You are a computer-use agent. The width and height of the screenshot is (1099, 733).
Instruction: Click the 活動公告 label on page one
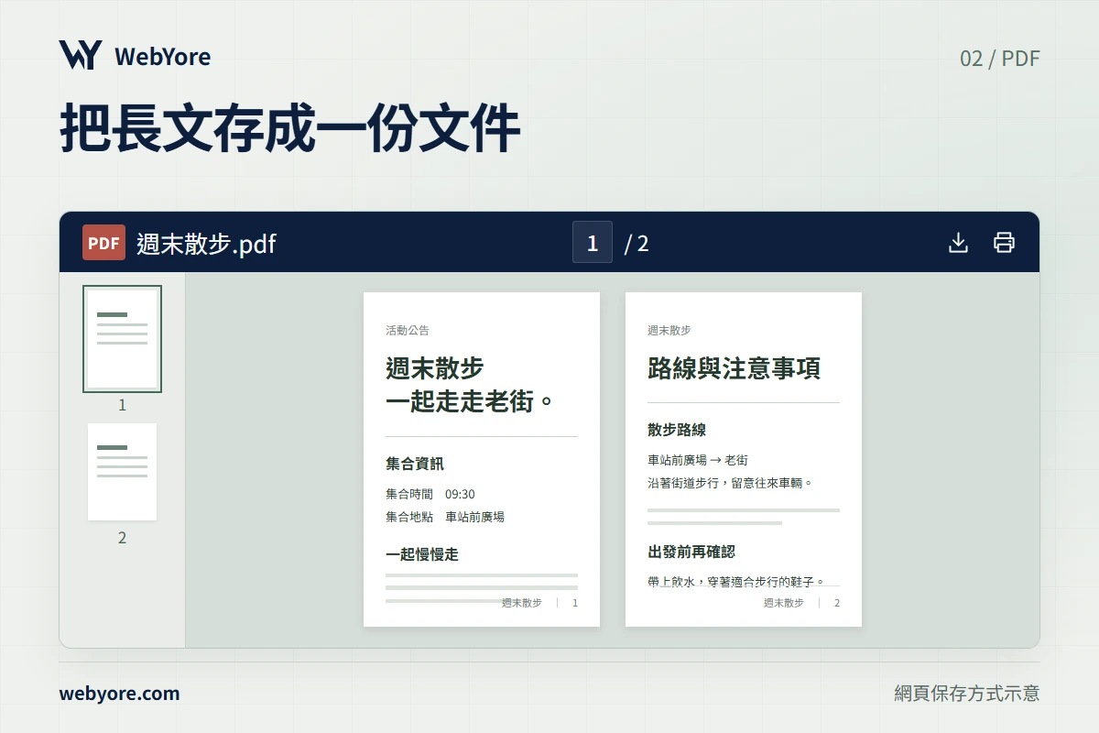pos(408,330)
